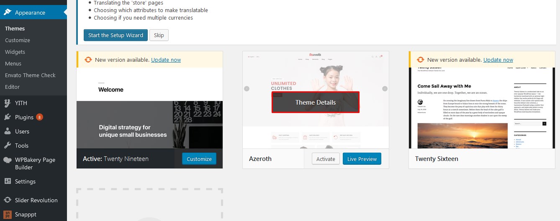Click Update now for Twenty Nineteen
Screen dimensions: 560x221
coord(166,60)
